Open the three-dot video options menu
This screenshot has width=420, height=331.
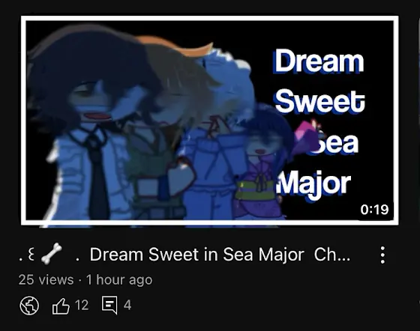click(x=382, y=255)
